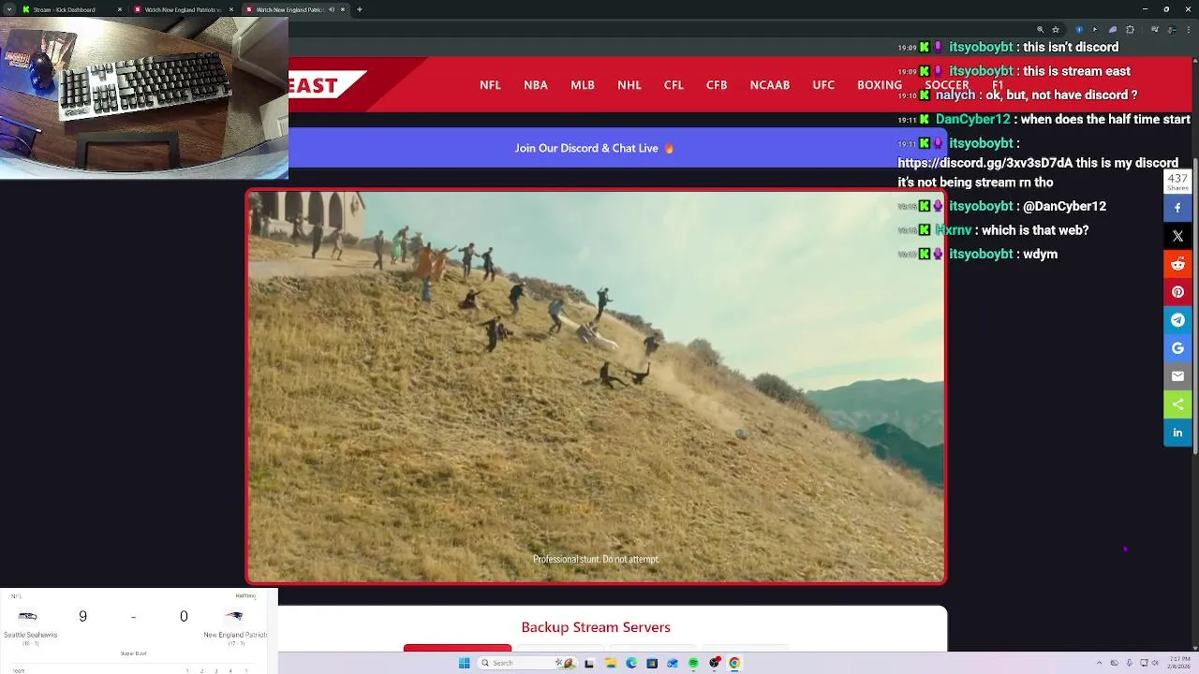Screen dimensions: 1199x674
Task: Click the video player showing hillside stunt
Action: pyautogui.click(x=596, y=387)
